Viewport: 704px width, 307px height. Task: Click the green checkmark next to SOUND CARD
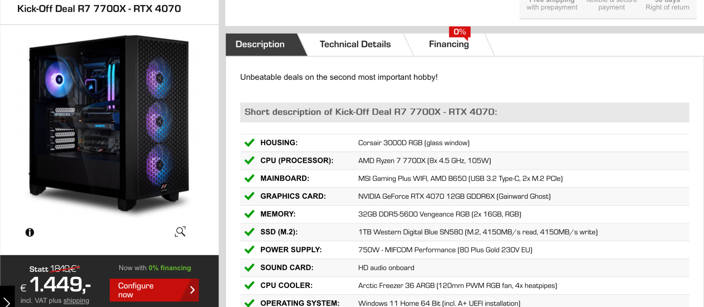click(x=249, y=268)
